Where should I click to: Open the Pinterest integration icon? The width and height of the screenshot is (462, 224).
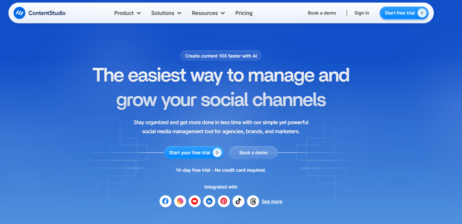coord(224,201)
